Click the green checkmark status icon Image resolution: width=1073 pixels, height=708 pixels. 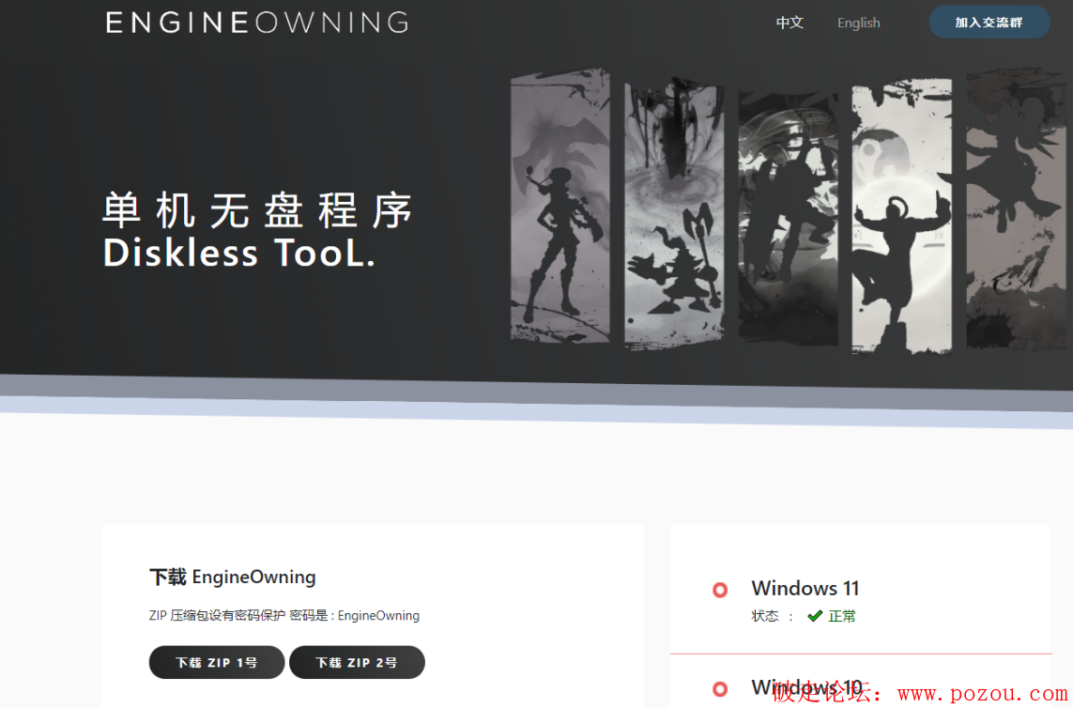coord(814,616)
